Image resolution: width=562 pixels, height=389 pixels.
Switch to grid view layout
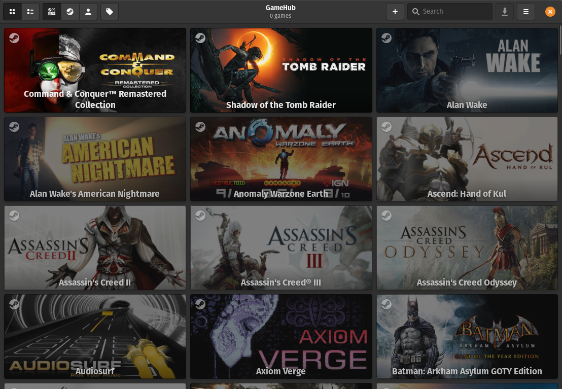pos(12,11)
